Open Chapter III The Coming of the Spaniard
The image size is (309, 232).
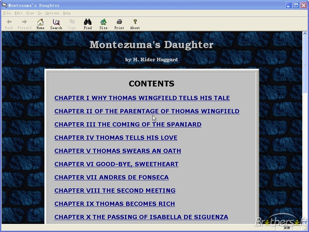(x=128, y=125)
